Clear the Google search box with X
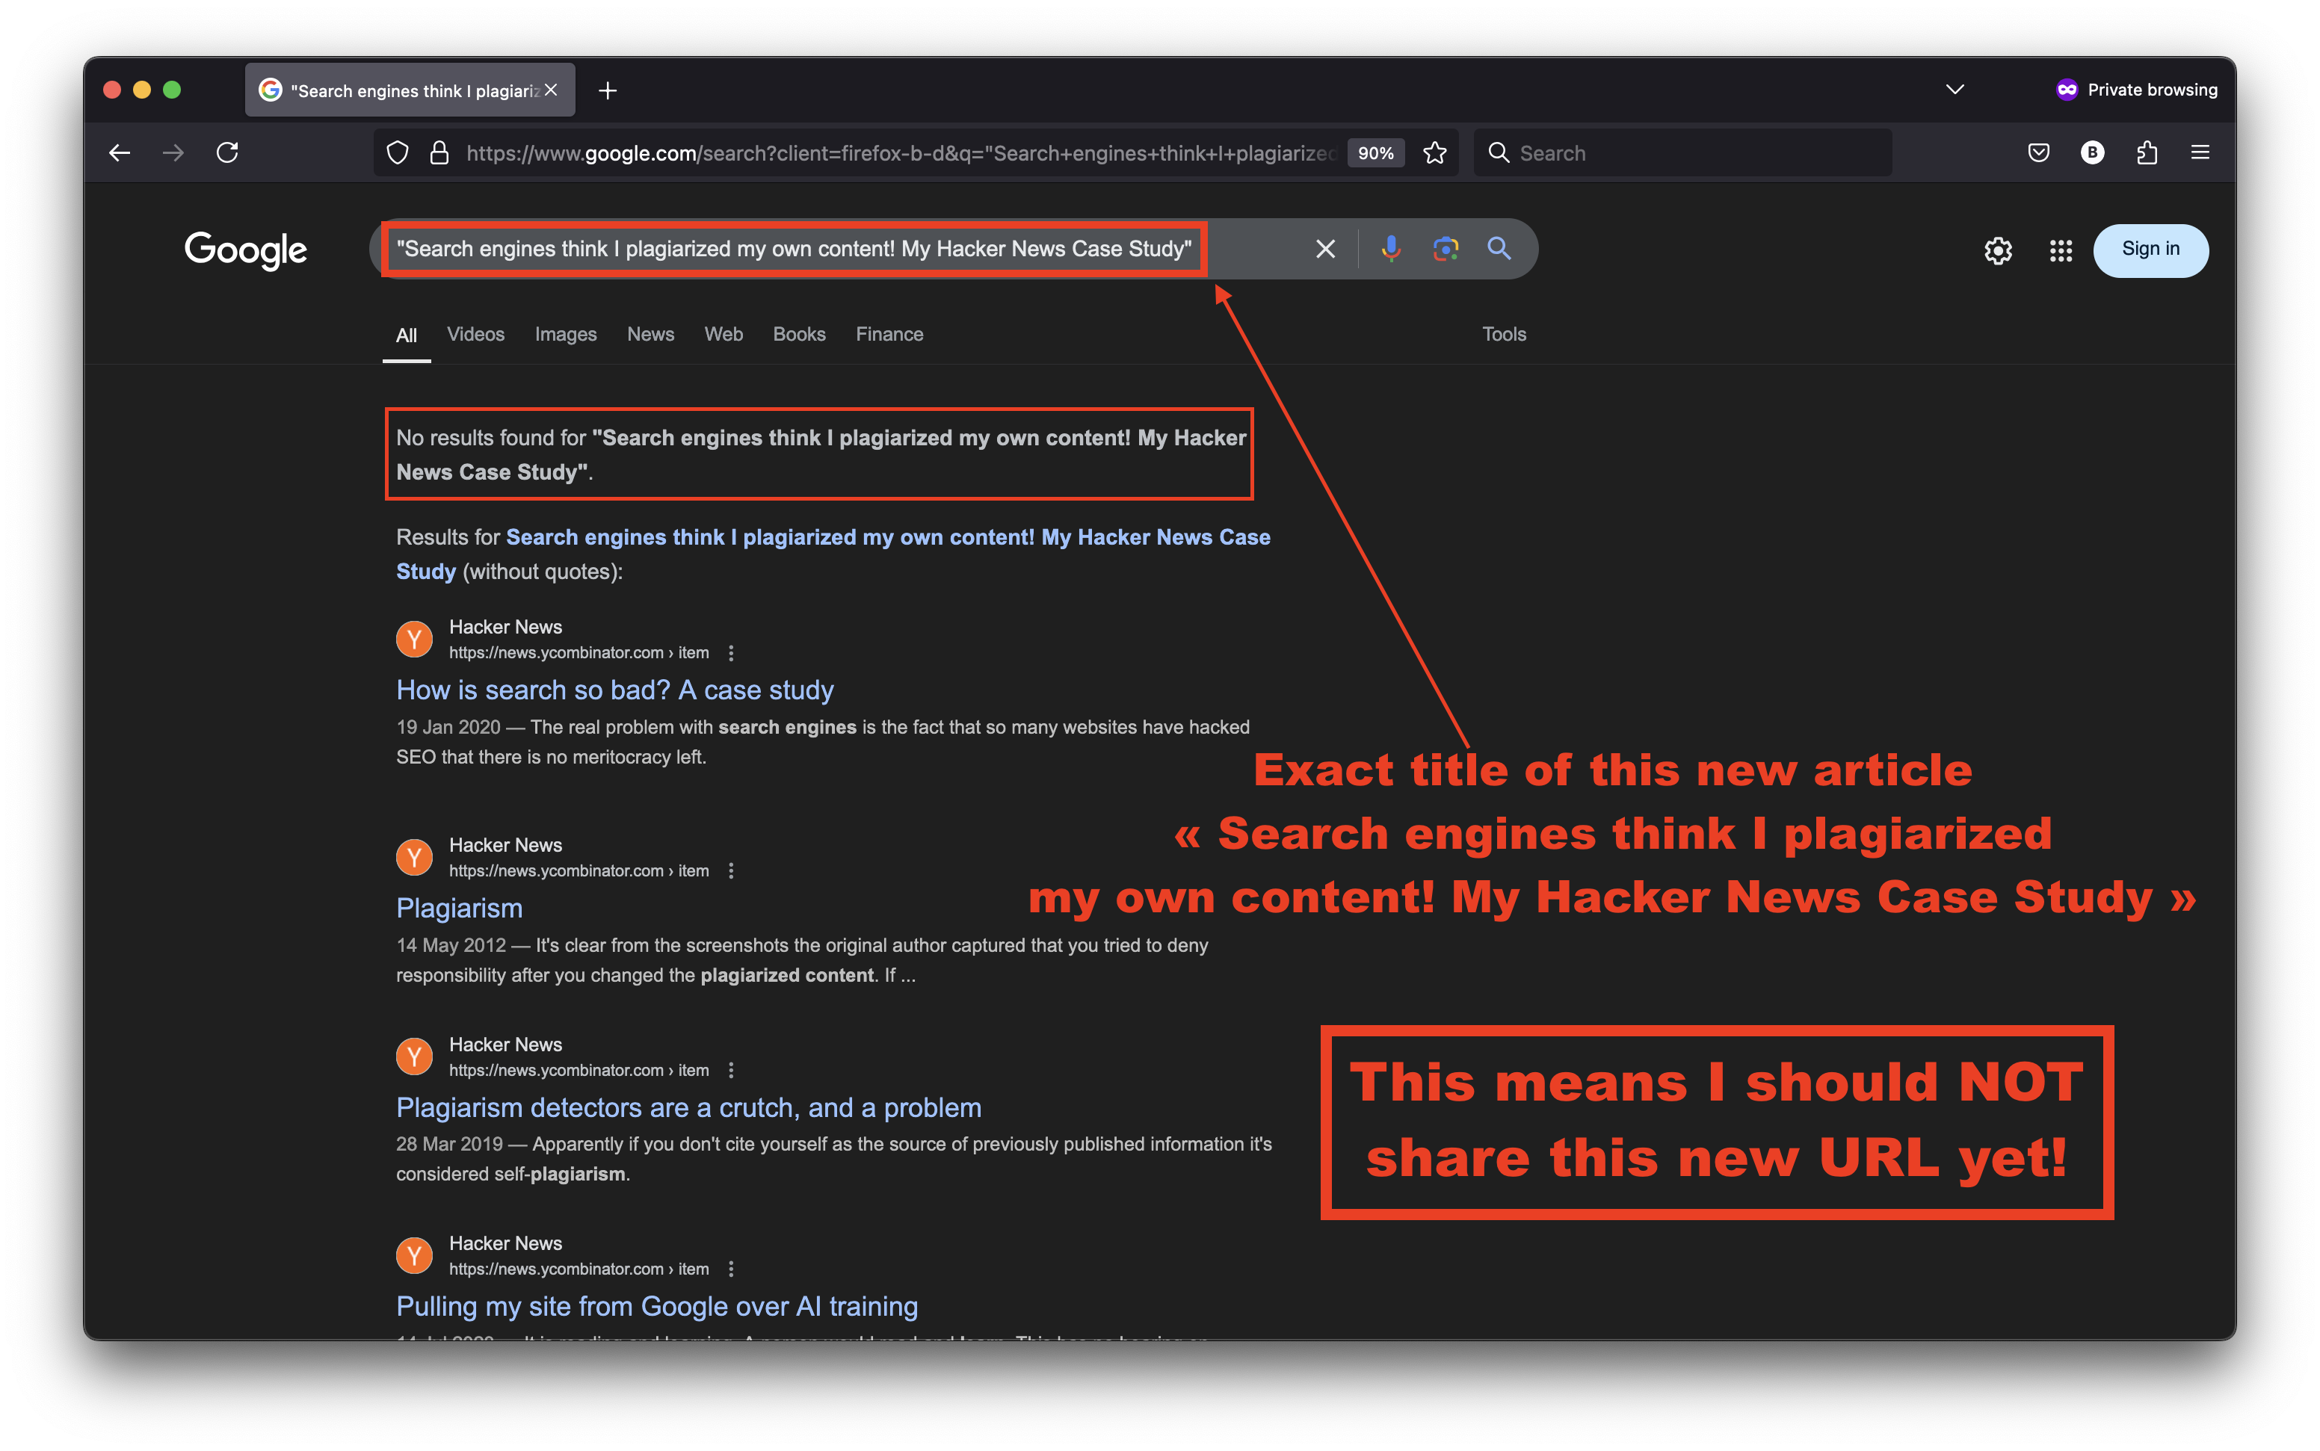Viewport: 2320px width, 1451px height. [x=1326, y=249]
